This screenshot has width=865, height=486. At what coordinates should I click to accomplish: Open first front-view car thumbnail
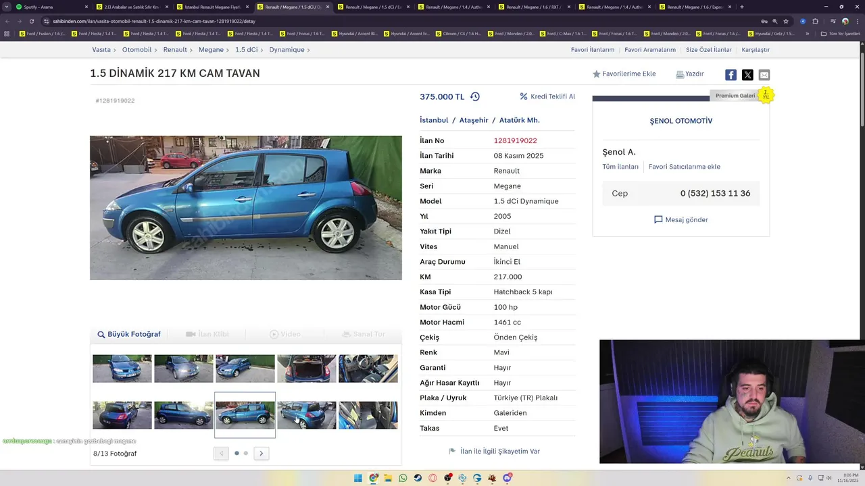click(x=122, y=369)
